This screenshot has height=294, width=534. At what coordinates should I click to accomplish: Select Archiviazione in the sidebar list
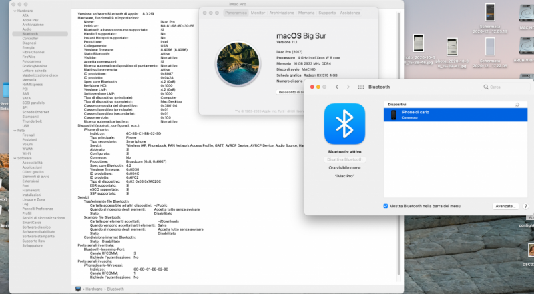click(33, 25)
